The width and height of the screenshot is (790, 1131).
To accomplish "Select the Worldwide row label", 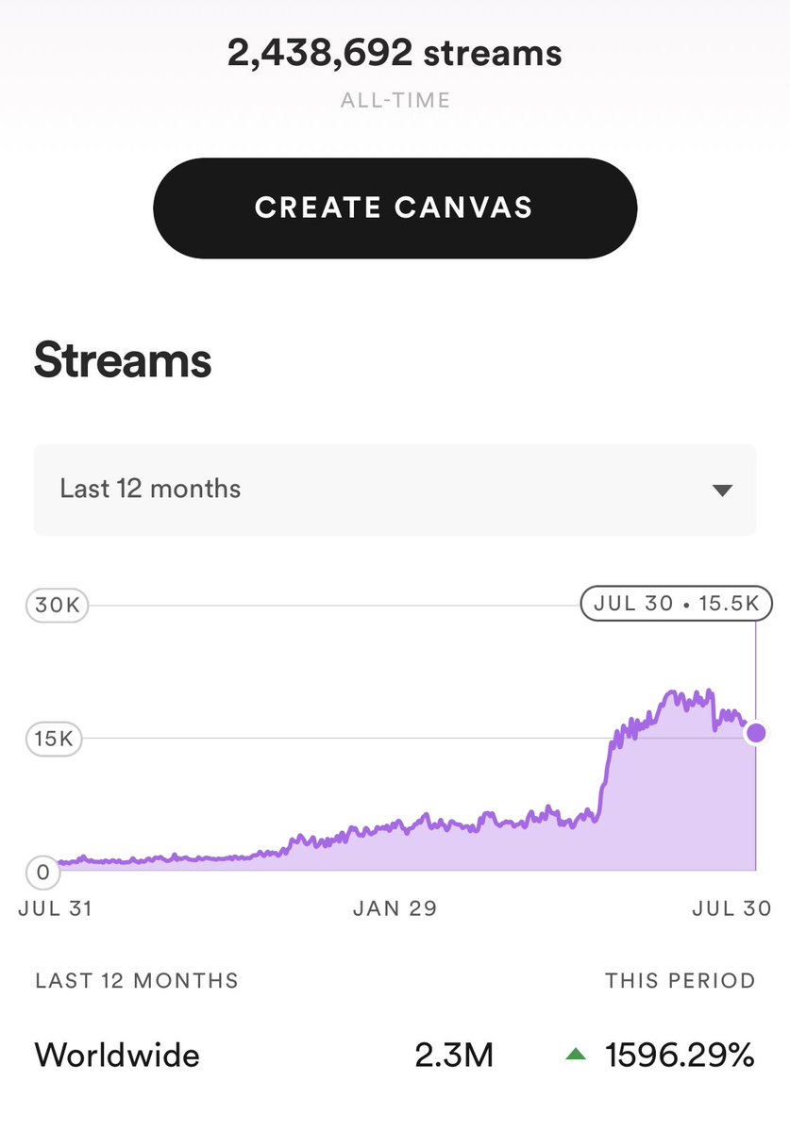I will pos(117,1054).
